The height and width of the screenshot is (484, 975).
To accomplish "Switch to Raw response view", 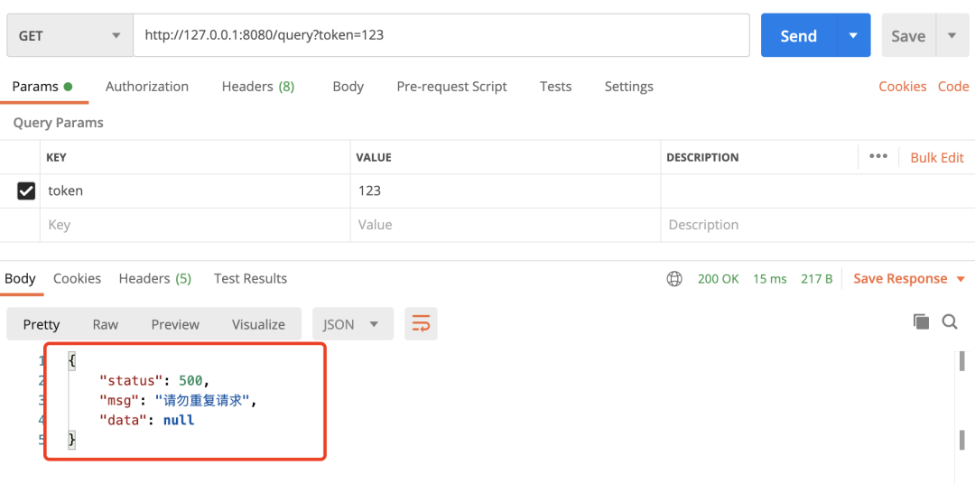I will pos(105,324).
